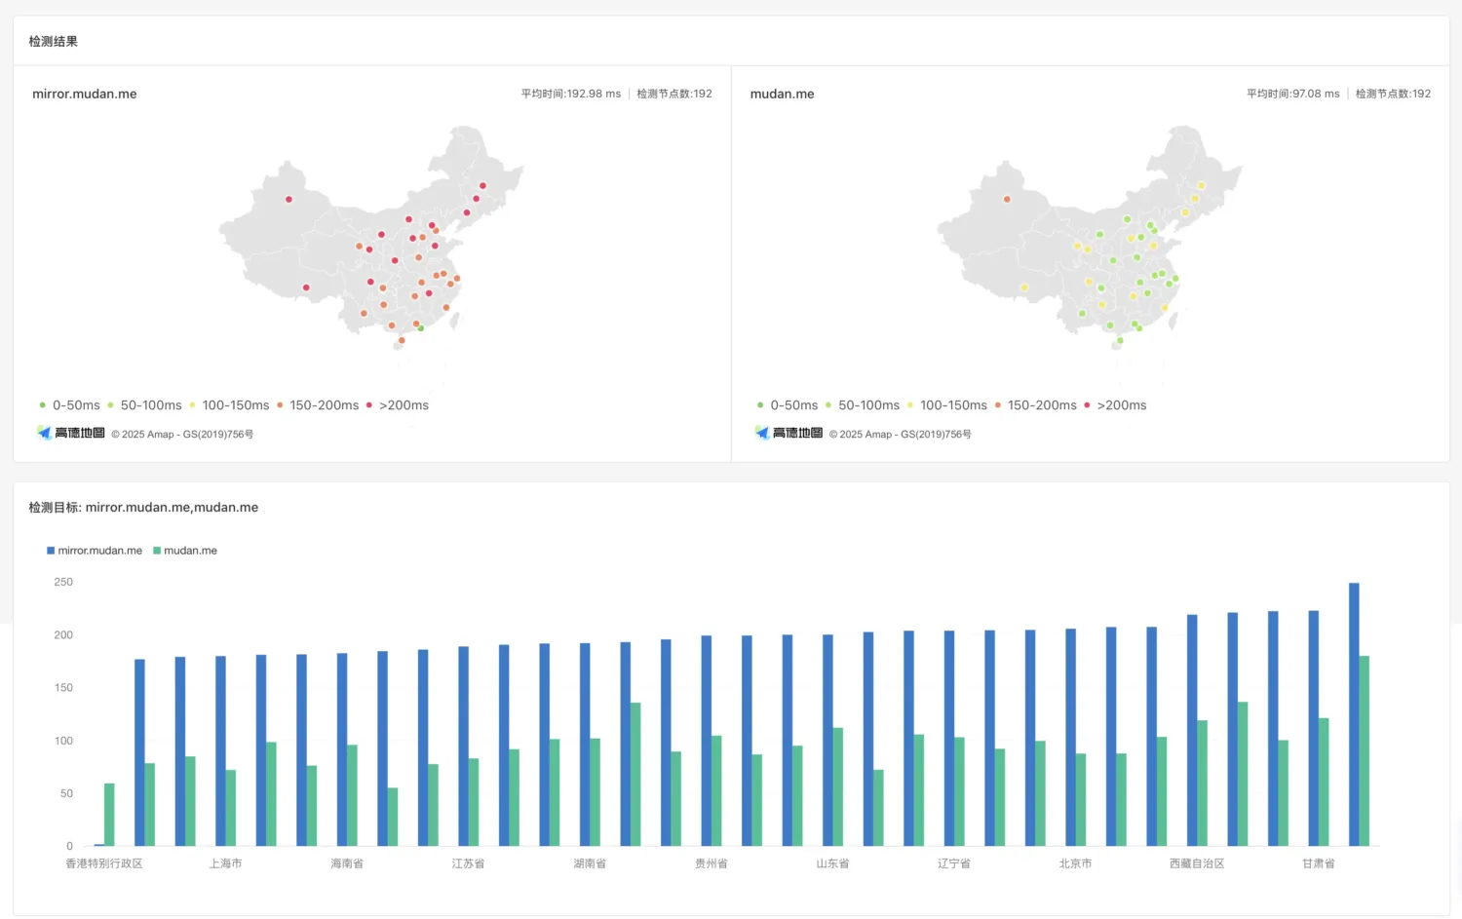
Task: Click the orange 150-200ms legend marker below mirror.mudan.me map
Action: [x=281, y=404]
